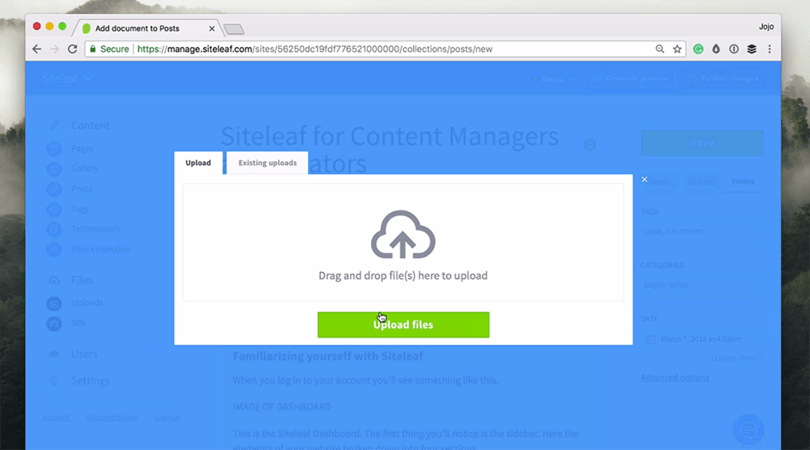Click the browser forward arrow
This screenshot has width=810, height=450.
click(x=54, y=49)
